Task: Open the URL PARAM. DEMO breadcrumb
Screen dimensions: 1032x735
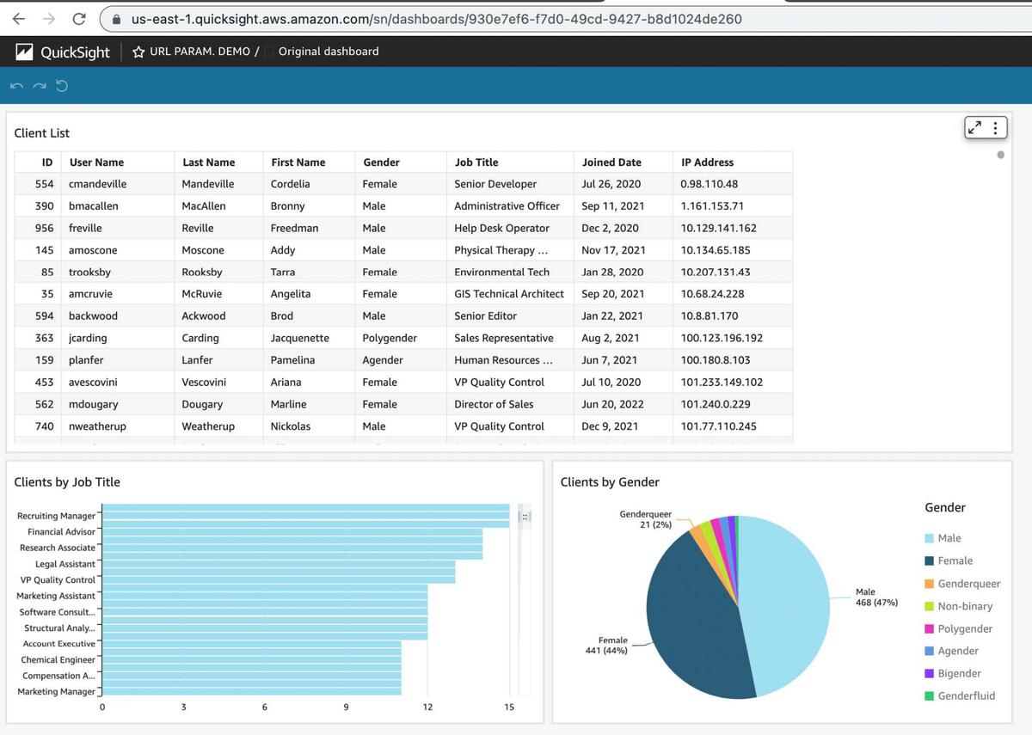Action: point(200,52)
